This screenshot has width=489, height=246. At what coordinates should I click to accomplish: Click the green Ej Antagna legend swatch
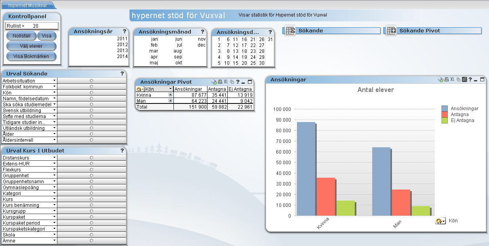(445, 120)
